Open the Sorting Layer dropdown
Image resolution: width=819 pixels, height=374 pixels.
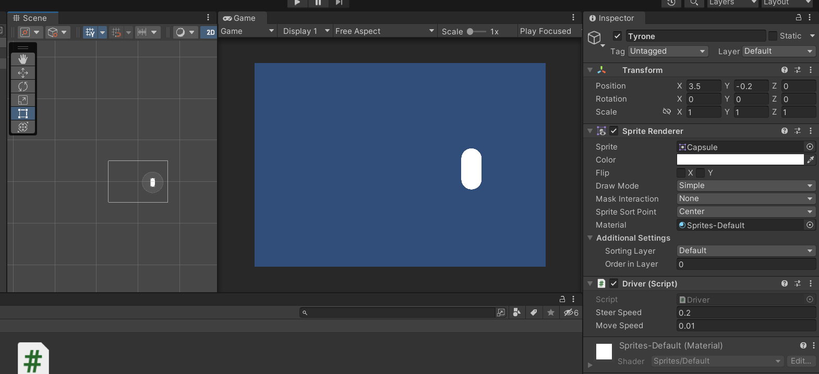pos(746,251)
